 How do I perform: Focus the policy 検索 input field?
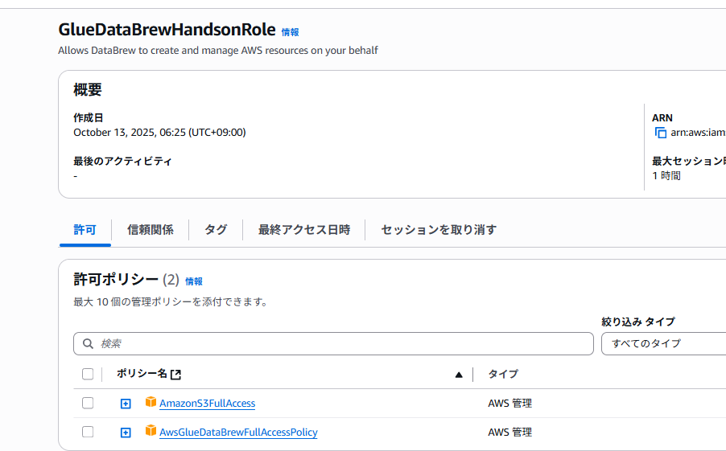pyautogui.click(x=338, y=343)
